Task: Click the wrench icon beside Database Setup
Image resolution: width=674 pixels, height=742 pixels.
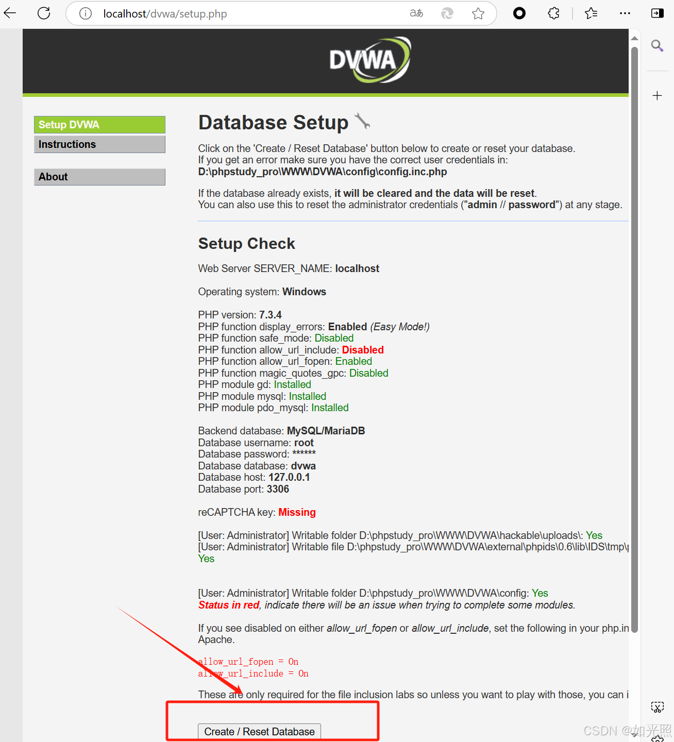Action: (x=362, y=121)
